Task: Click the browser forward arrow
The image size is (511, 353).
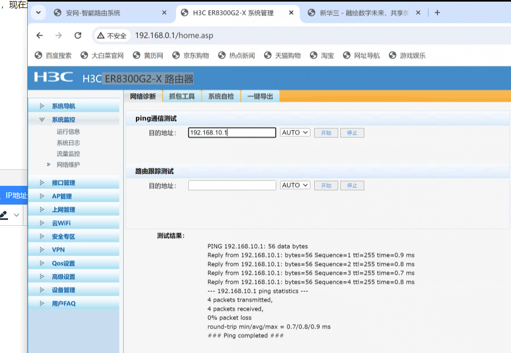Action: 58,36
